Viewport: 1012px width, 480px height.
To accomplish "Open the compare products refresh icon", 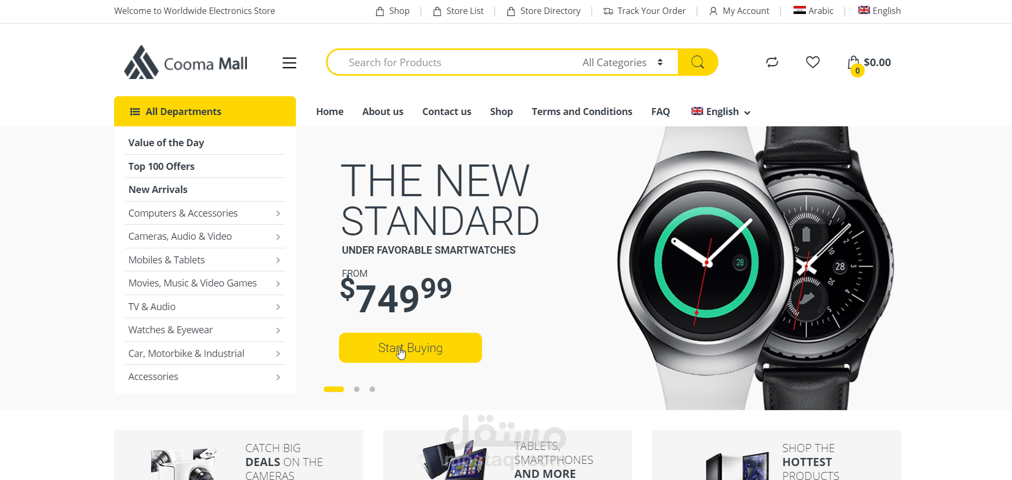I will point(772,62).
